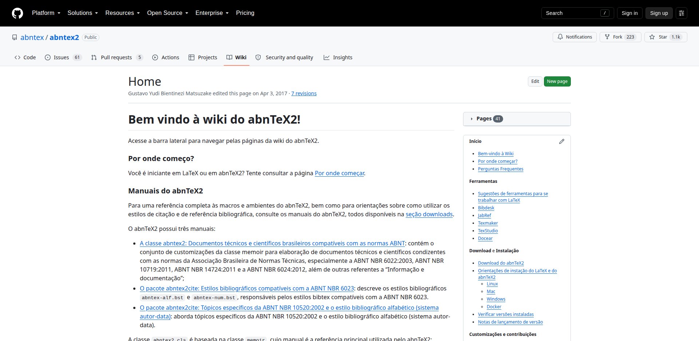The height and width of the screenshot is (341, 699).
Task: Open Perguntas Frequentes sidebar link
Action: 501,169
